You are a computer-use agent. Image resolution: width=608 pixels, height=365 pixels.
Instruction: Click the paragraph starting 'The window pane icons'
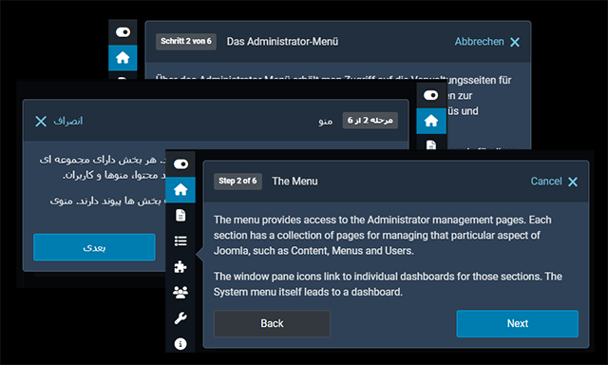[x=388, y=284]
